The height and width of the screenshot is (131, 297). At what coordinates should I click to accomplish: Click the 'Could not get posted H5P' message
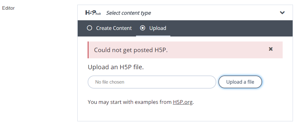(x=131, y=50)
